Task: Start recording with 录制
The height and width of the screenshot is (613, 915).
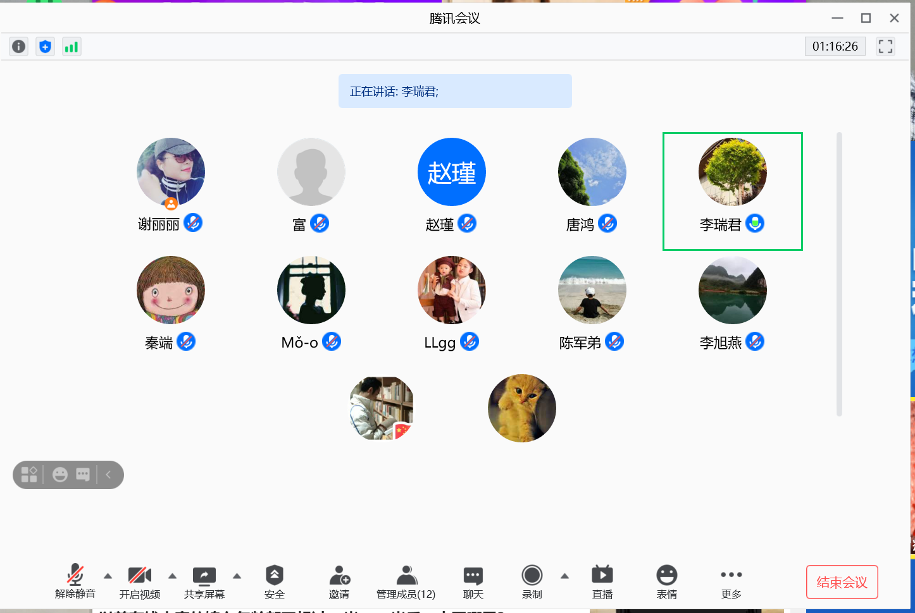Action: 532,581
